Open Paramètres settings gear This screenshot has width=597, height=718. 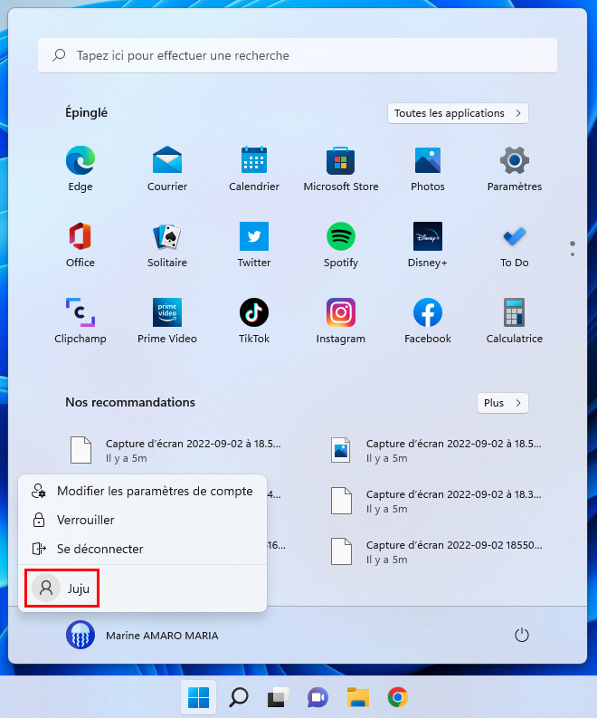pos(514,168)
